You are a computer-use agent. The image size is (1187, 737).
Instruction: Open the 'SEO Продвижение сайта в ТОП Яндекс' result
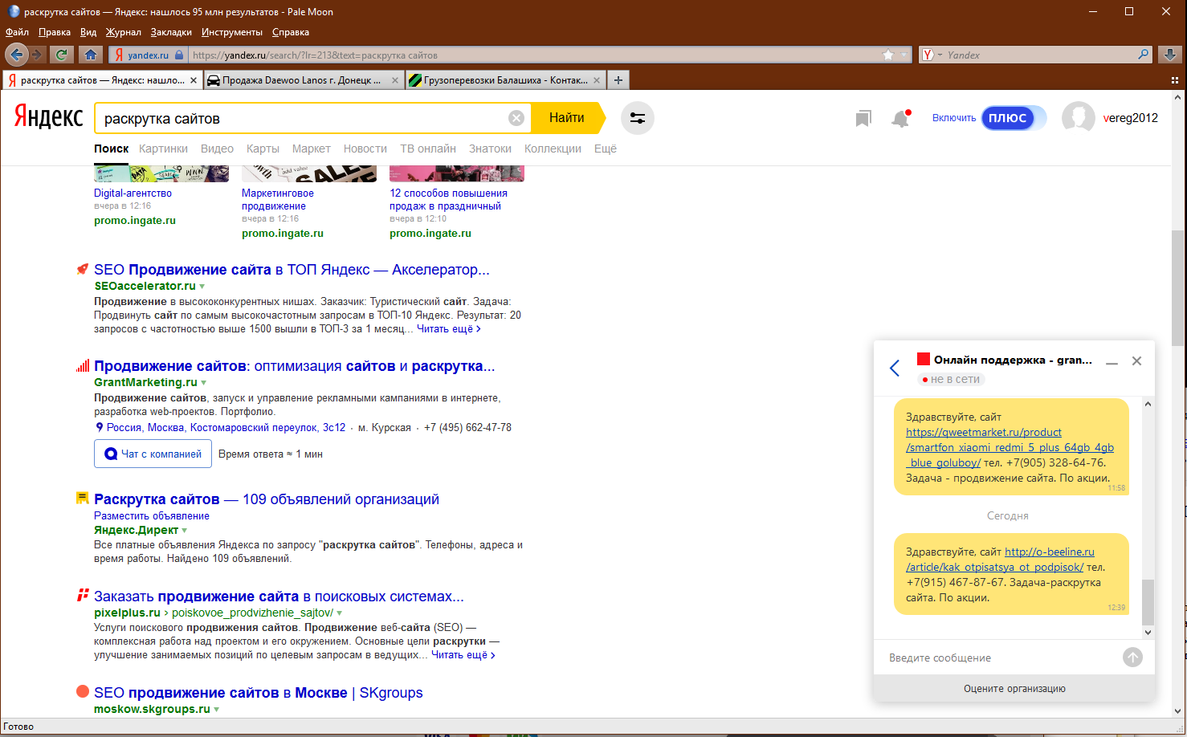point(292,270)
